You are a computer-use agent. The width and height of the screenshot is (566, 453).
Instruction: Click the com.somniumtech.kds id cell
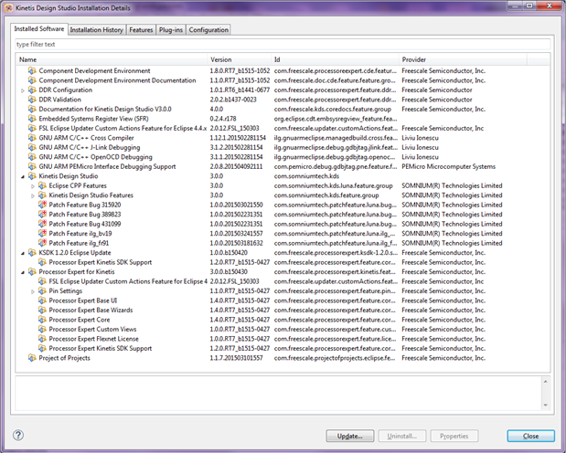pyautogui.click(x=306, y=176)
